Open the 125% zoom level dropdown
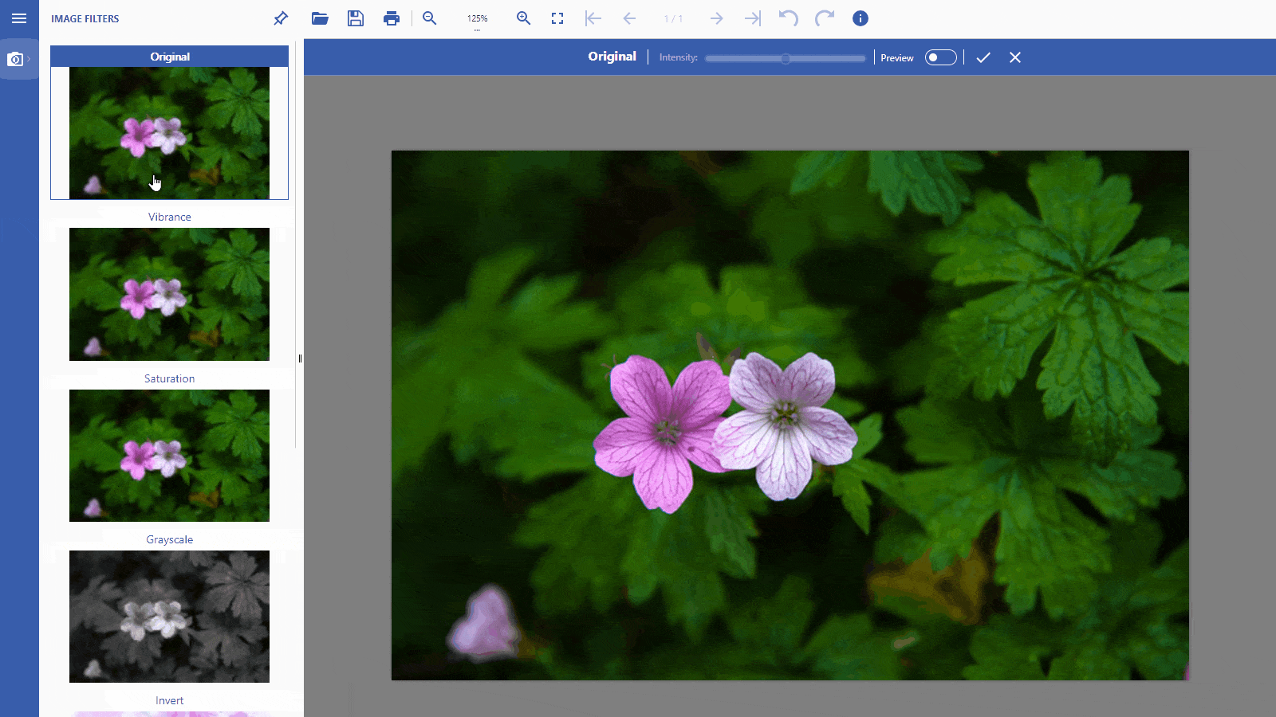The height and width of the screenshot is (717, 1276). [477, 19]
